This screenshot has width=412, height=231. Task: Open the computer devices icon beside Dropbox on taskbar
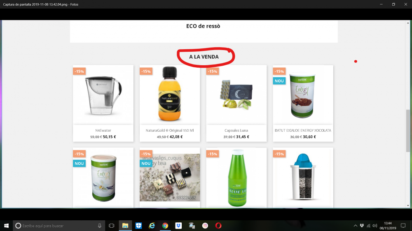(192, 226)
